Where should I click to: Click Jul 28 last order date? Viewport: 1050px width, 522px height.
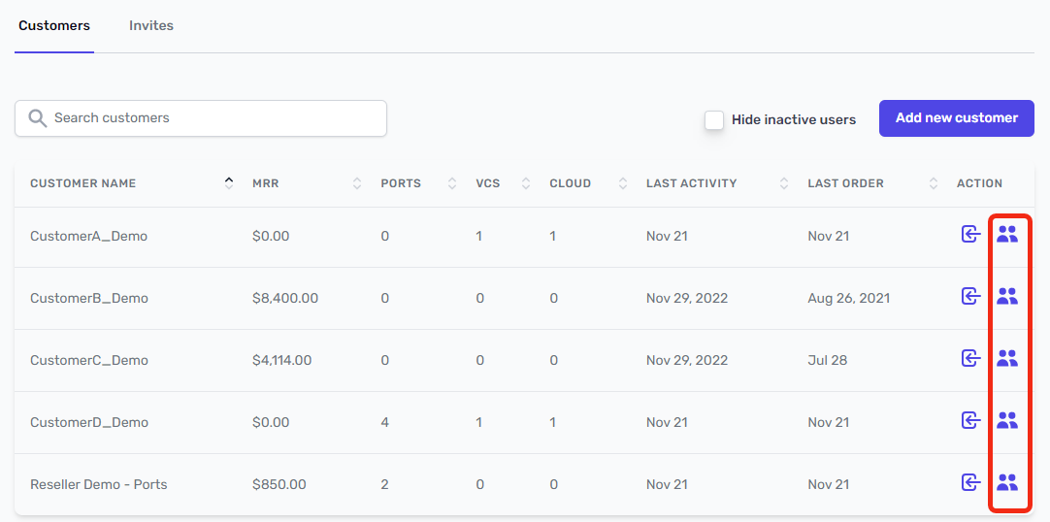(x=827, y=360)
